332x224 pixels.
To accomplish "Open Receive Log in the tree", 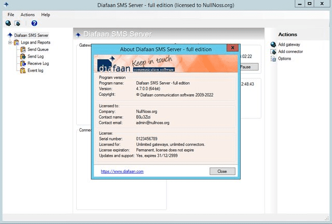I will pyautogui.click(x=38, y=63).
